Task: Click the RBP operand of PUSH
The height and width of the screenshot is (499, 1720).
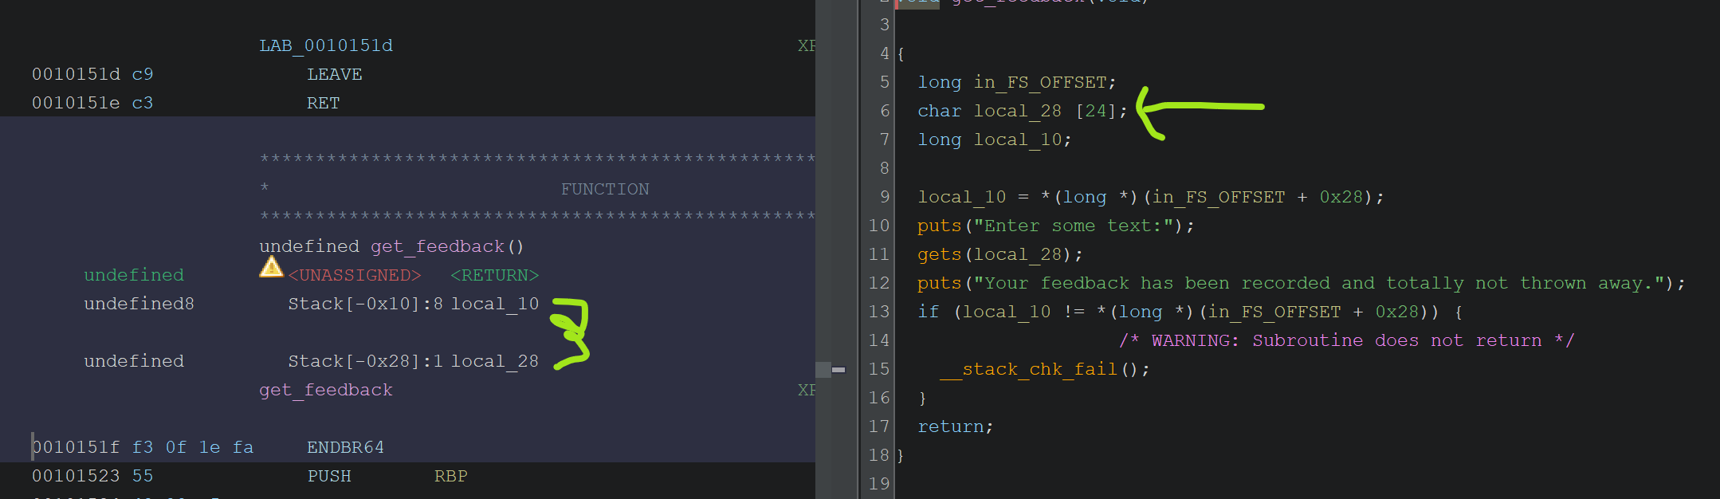Action: (450, 476)
